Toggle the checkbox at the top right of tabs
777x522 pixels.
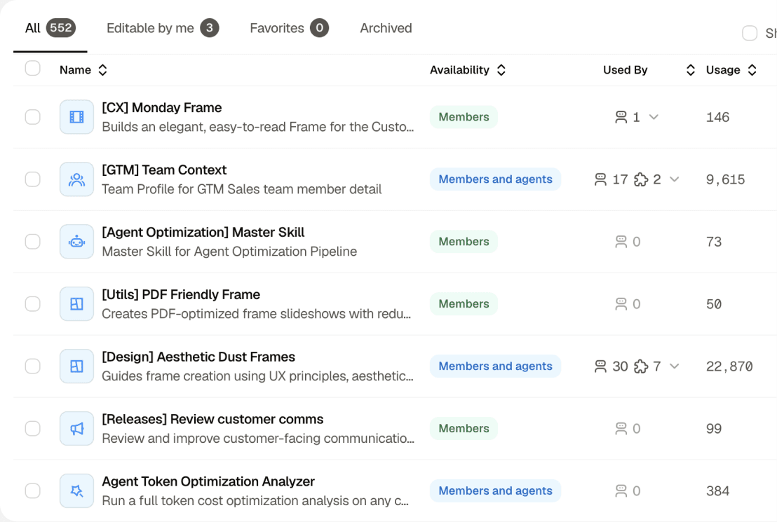749,33
